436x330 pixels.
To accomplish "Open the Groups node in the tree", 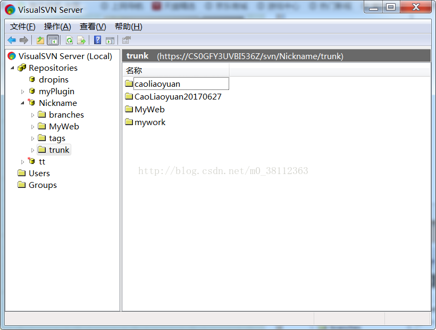I will tap(43, 185).
